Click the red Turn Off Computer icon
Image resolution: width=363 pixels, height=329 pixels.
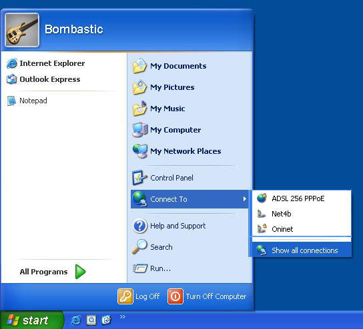click(175, 296)
